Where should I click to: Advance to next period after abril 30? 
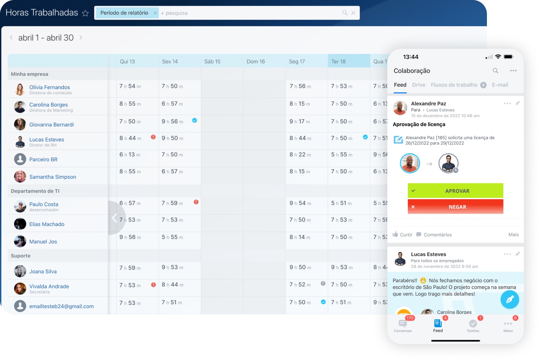coord(81,37)
